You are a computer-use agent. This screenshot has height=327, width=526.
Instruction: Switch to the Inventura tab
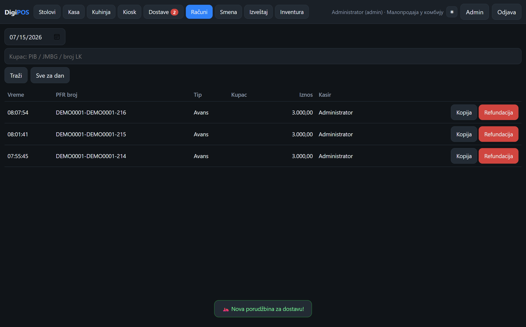(292, 12)
